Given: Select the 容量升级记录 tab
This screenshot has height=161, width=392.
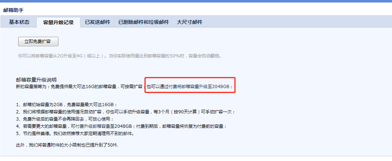Looking at the screenshot, I should pyautogui.click(x=58, y=22).
